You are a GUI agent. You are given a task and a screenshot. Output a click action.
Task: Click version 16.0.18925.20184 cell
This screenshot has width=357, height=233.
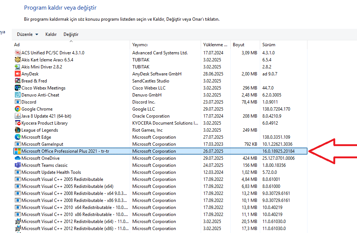pyautogui.click(x=278, y=151)
